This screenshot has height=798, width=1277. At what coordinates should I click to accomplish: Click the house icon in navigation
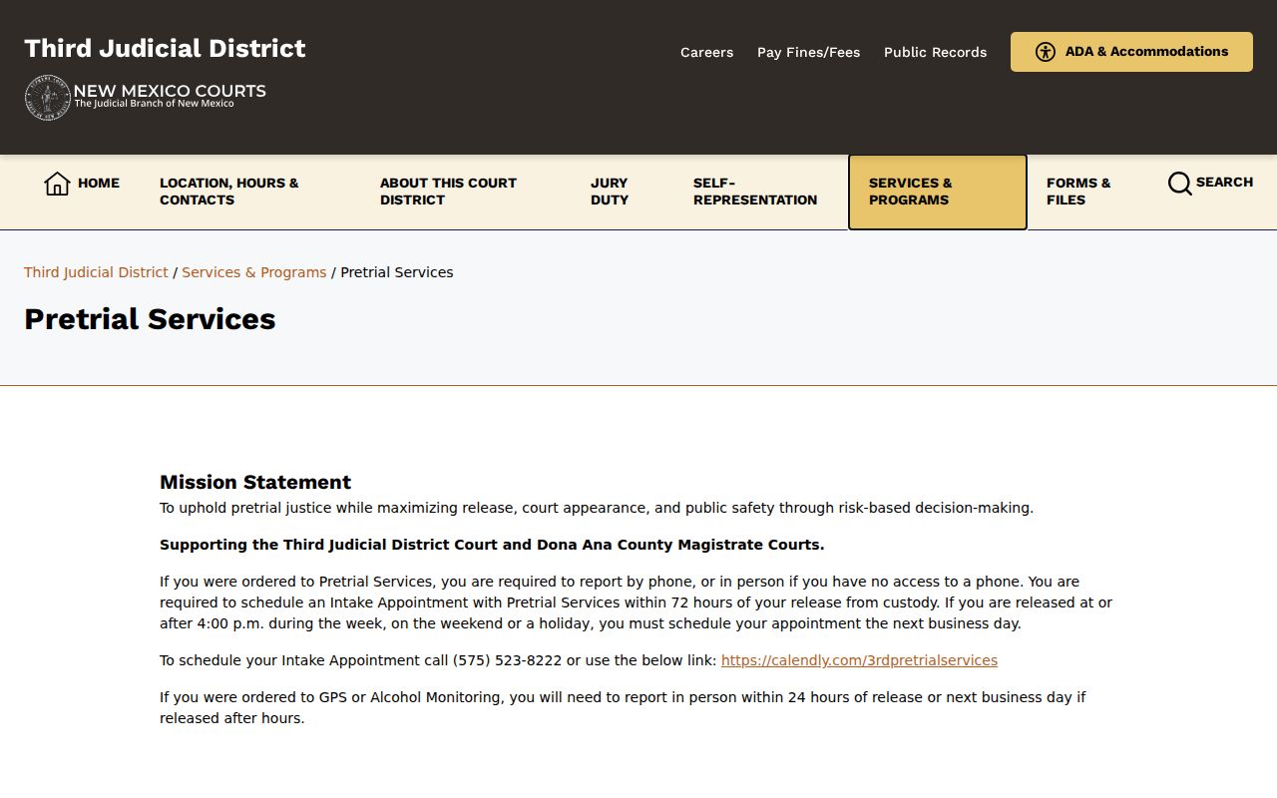(57, 184)
